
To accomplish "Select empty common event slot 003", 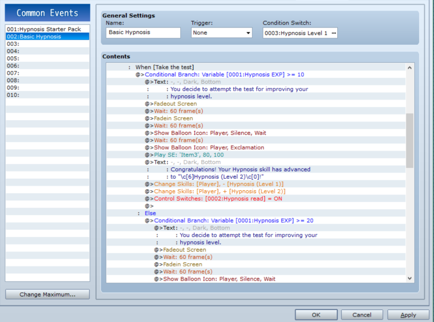I will (48, 44).
